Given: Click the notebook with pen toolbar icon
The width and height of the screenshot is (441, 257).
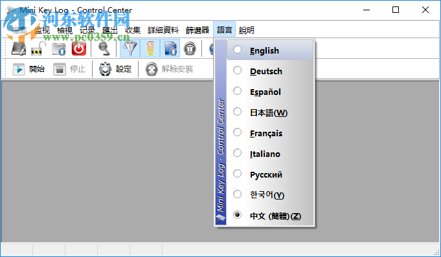Looking at the screenshot, I should pos(19,48).
